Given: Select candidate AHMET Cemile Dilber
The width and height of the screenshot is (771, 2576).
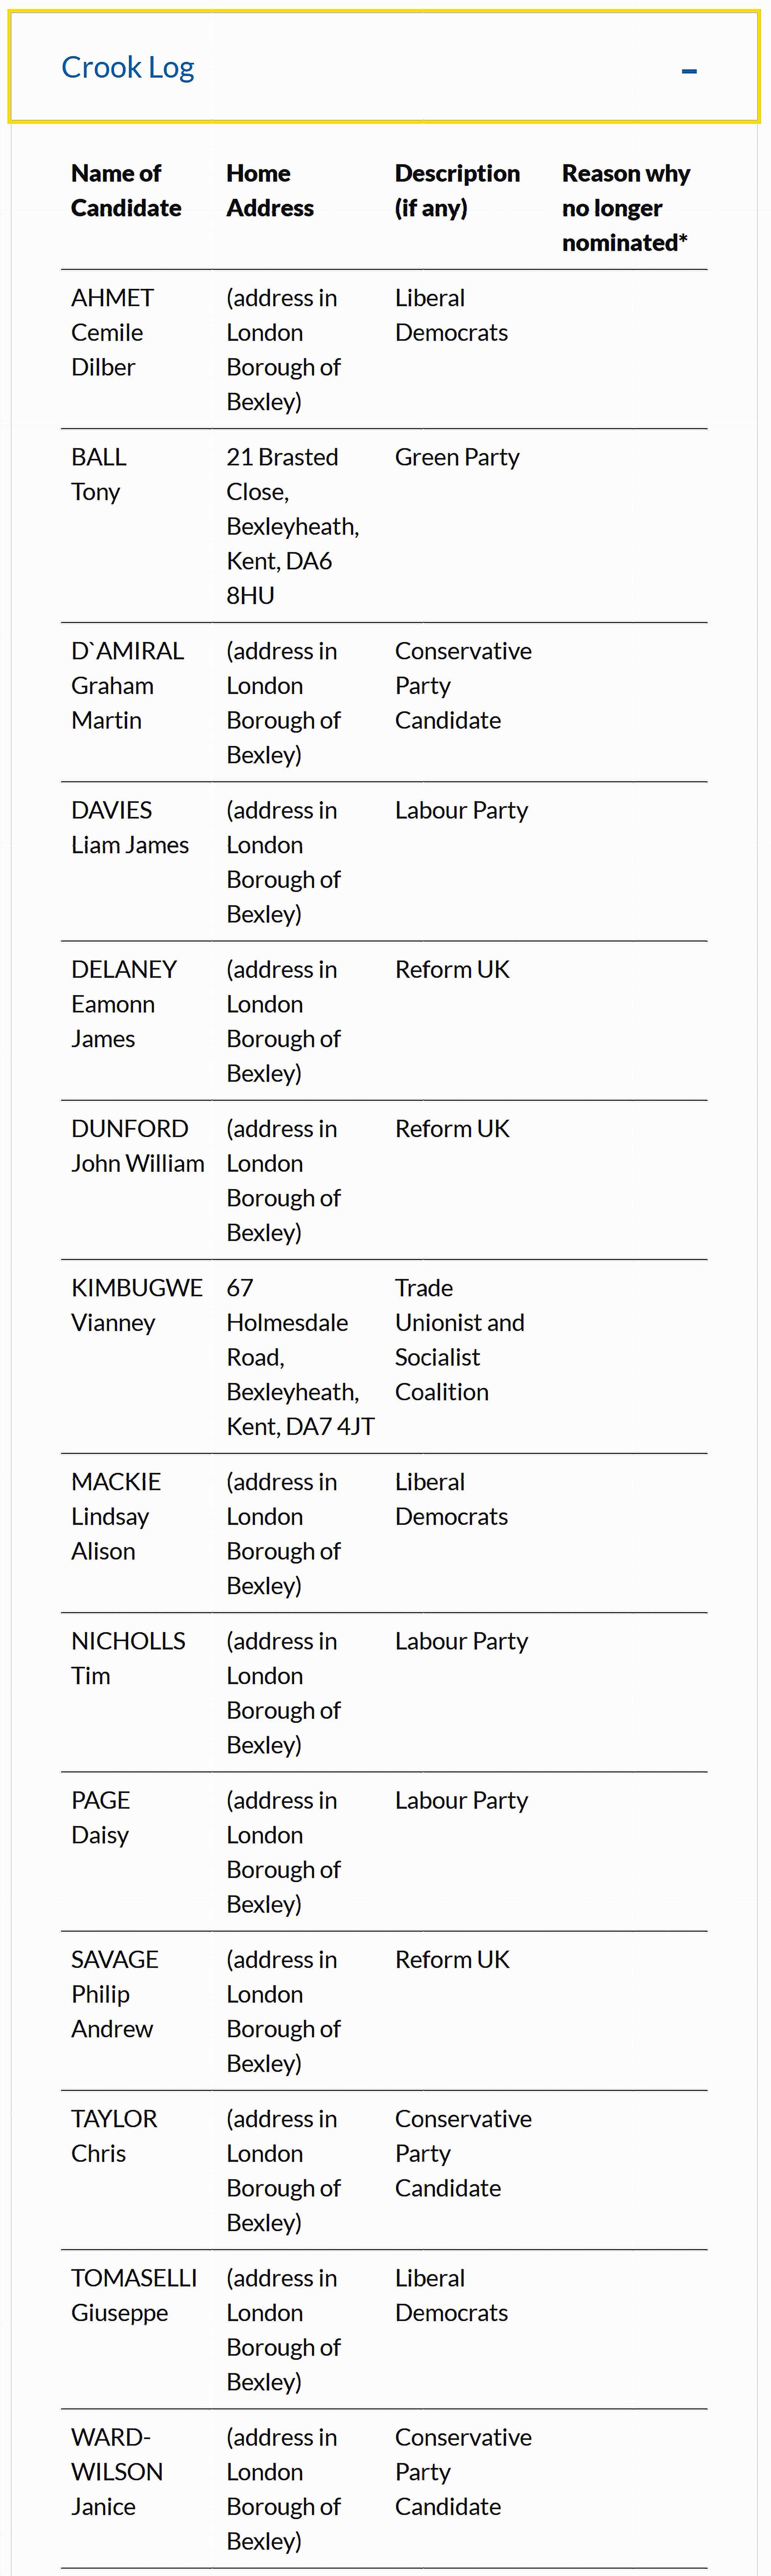Looking at the screenshot, I should 113,332.
